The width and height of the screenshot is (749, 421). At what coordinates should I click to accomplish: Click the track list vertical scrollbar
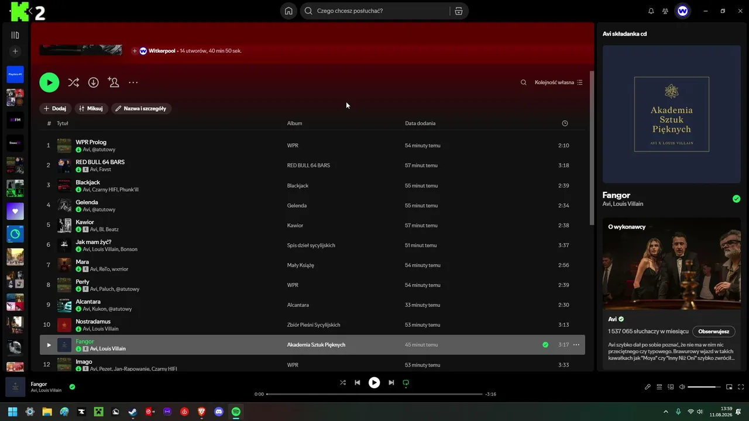click(x=590, y=149)
